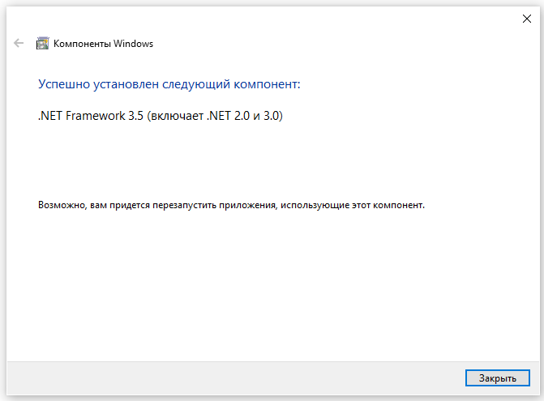Click the word компонент: ending the heading
The width and height of the screenshot is (544, 401).
(x=267, y=84)
